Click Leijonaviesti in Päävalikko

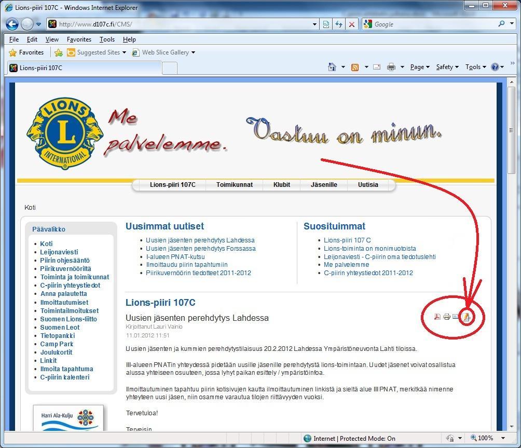point(59,252)
